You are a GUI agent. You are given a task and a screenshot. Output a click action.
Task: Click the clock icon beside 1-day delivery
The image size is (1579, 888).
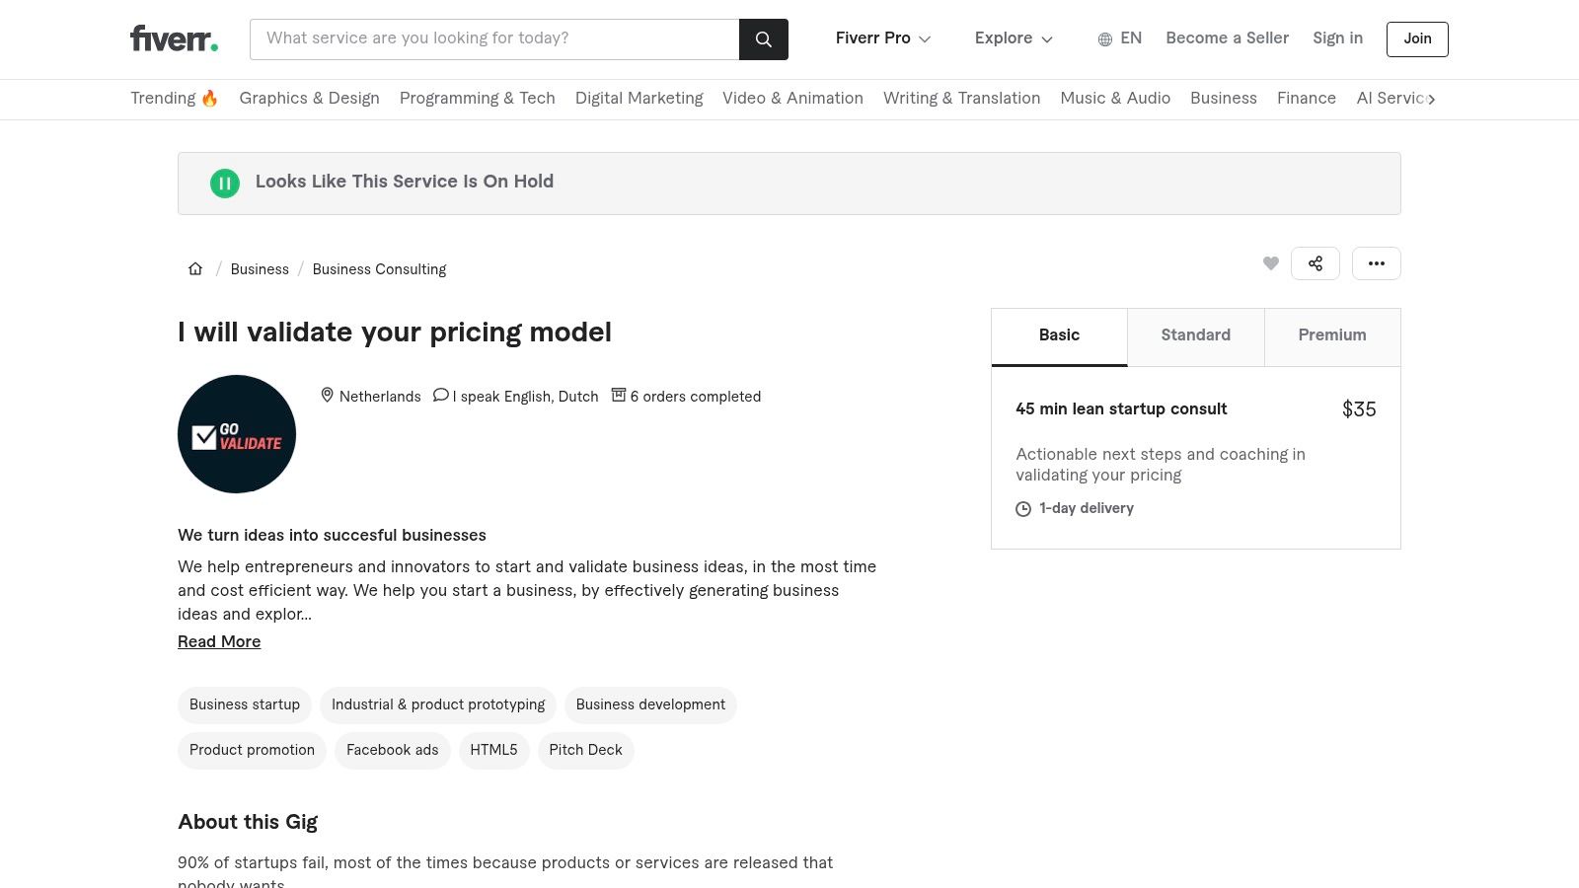pyautogui.click(x=1024, y=509)
